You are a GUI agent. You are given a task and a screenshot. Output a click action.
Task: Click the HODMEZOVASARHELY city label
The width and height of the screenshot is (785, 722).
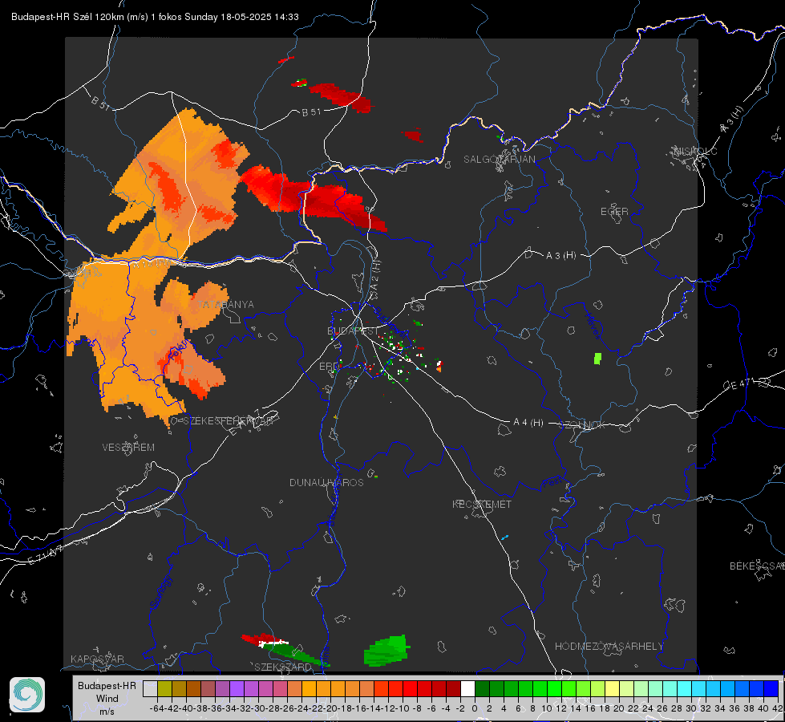point(609,647)
